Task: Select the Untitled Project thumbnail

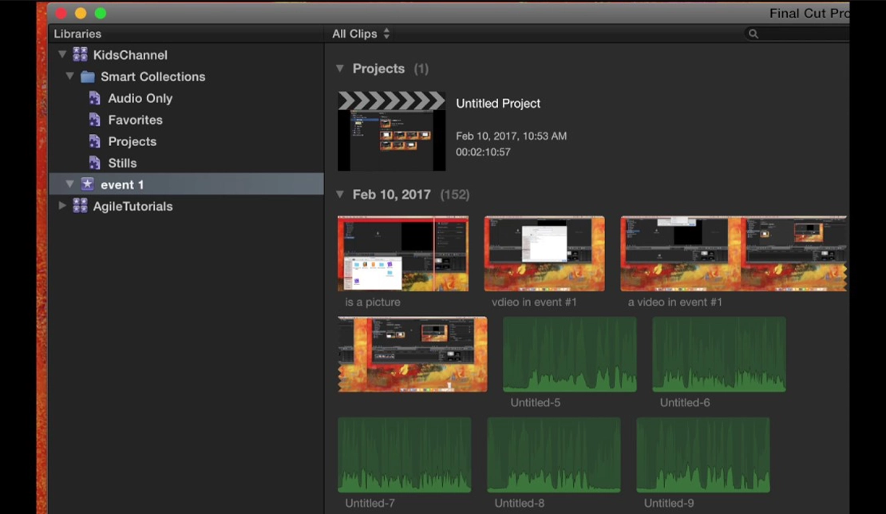Action: coord(391,132)
